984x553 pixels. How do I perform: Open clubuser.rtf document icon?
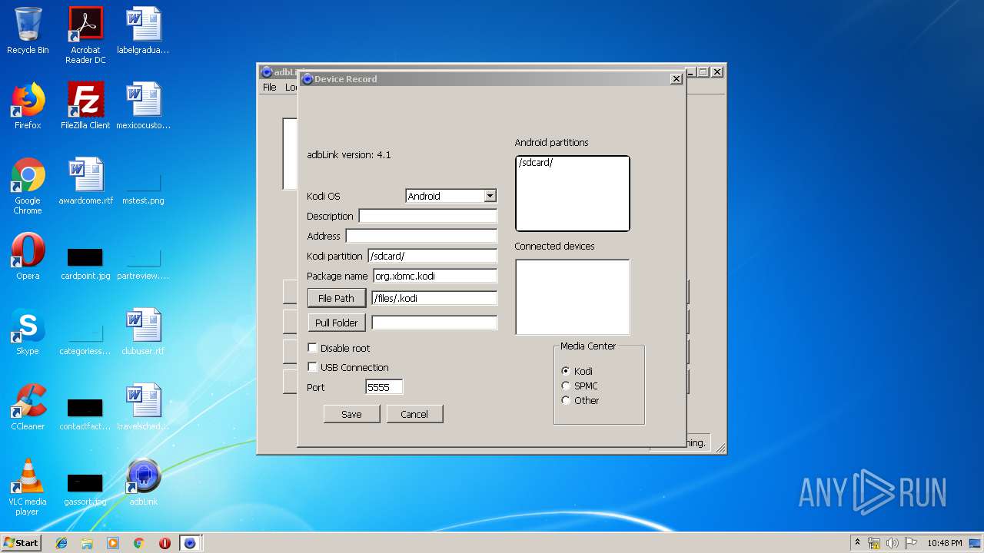[143, 332]
